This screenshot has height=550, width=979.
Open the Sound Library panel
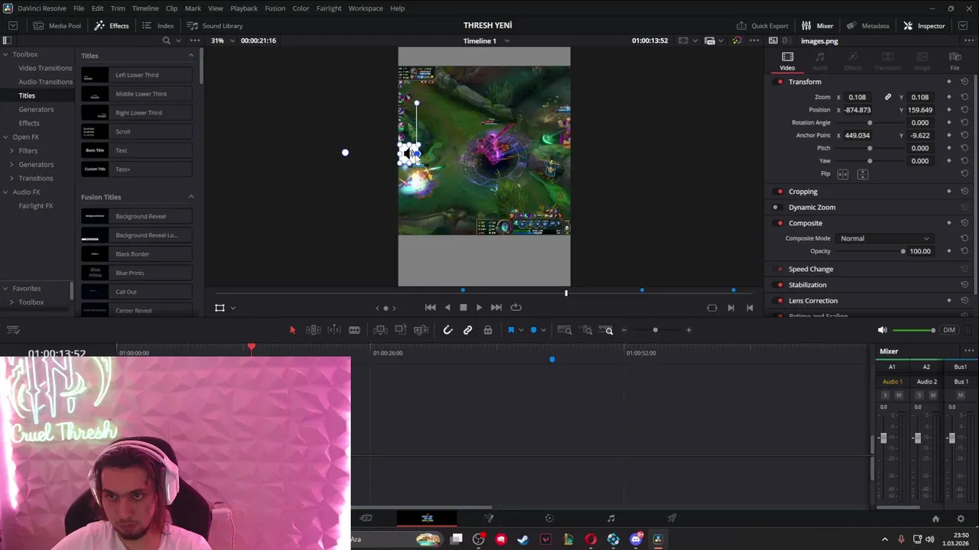coord(215,26)
